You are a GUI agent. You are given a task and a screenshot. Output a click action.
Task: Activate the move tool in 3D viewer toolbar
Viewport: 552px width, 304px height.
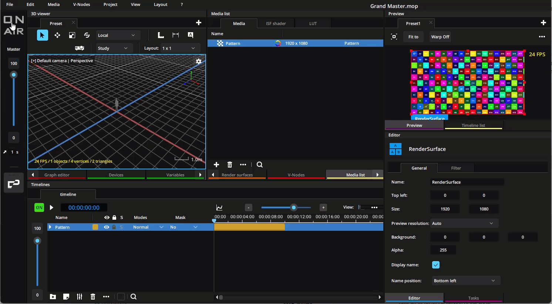tap(57, 35)
